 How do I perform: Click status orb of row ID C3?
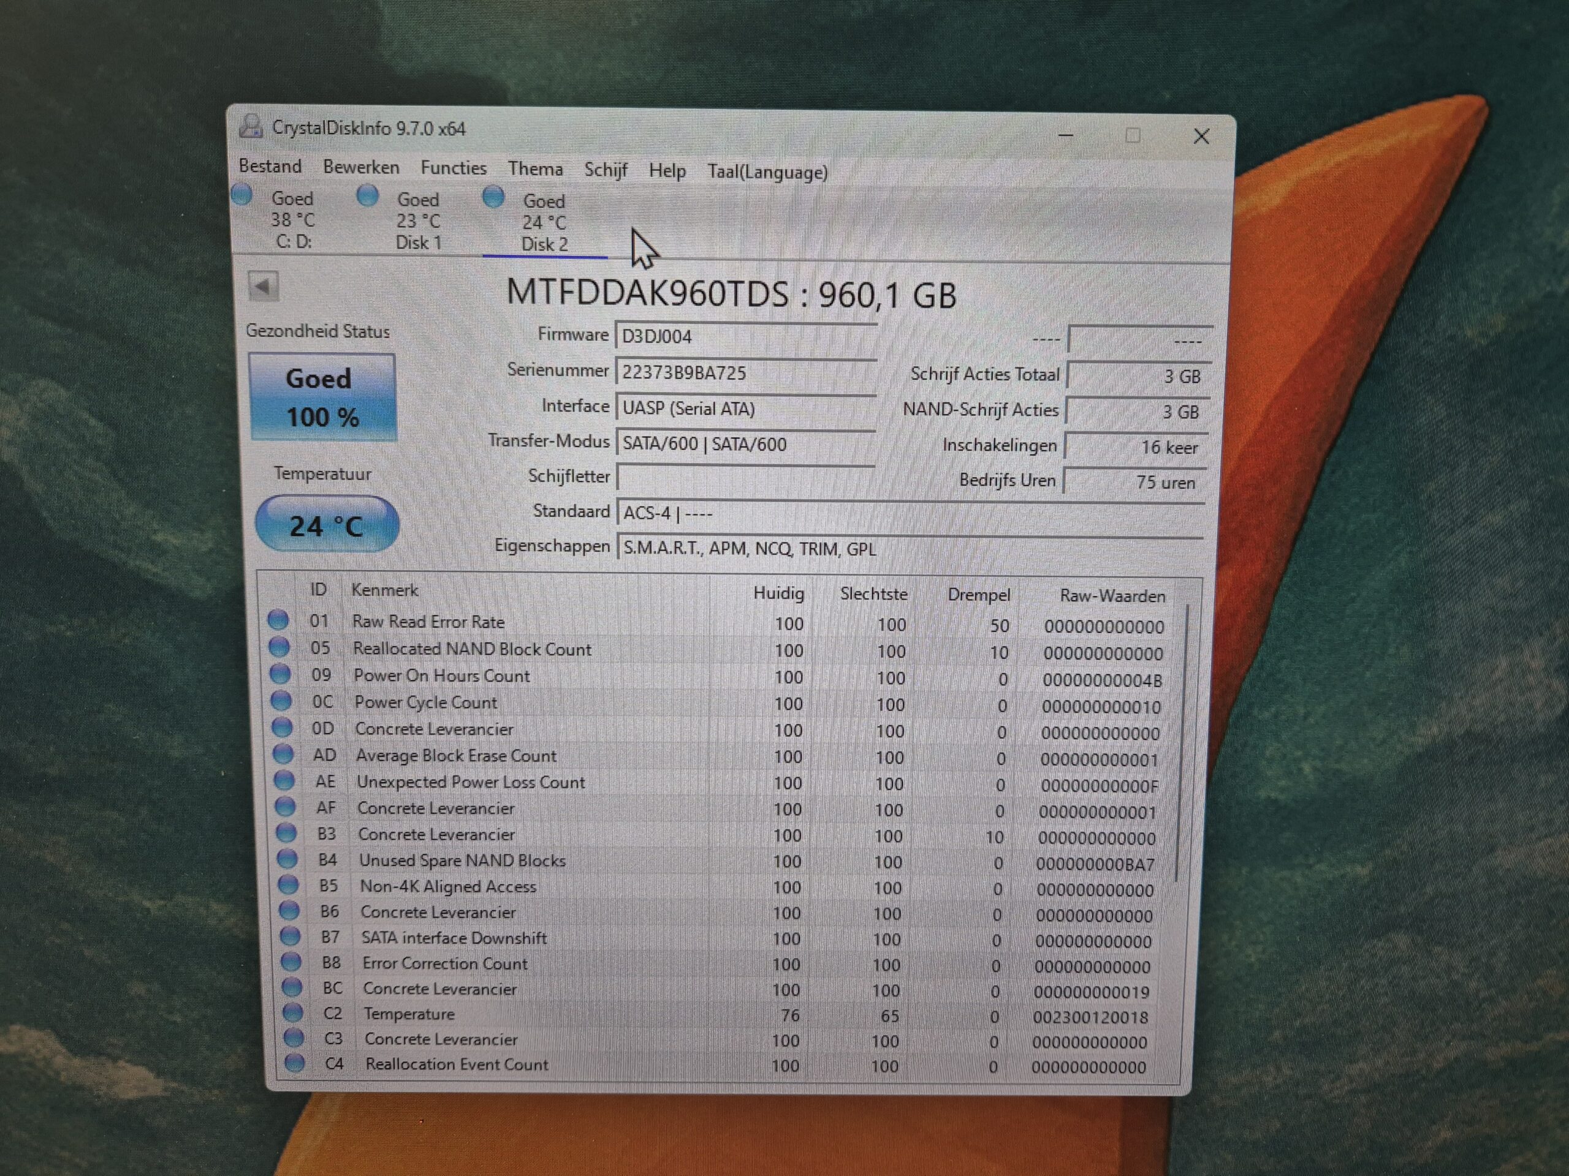click(x=294, y=1038)
